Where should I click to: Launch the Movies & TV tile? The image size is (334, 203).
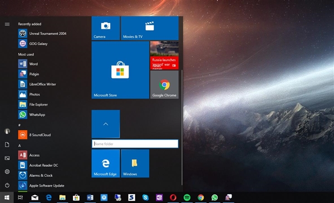pos(150,28)
